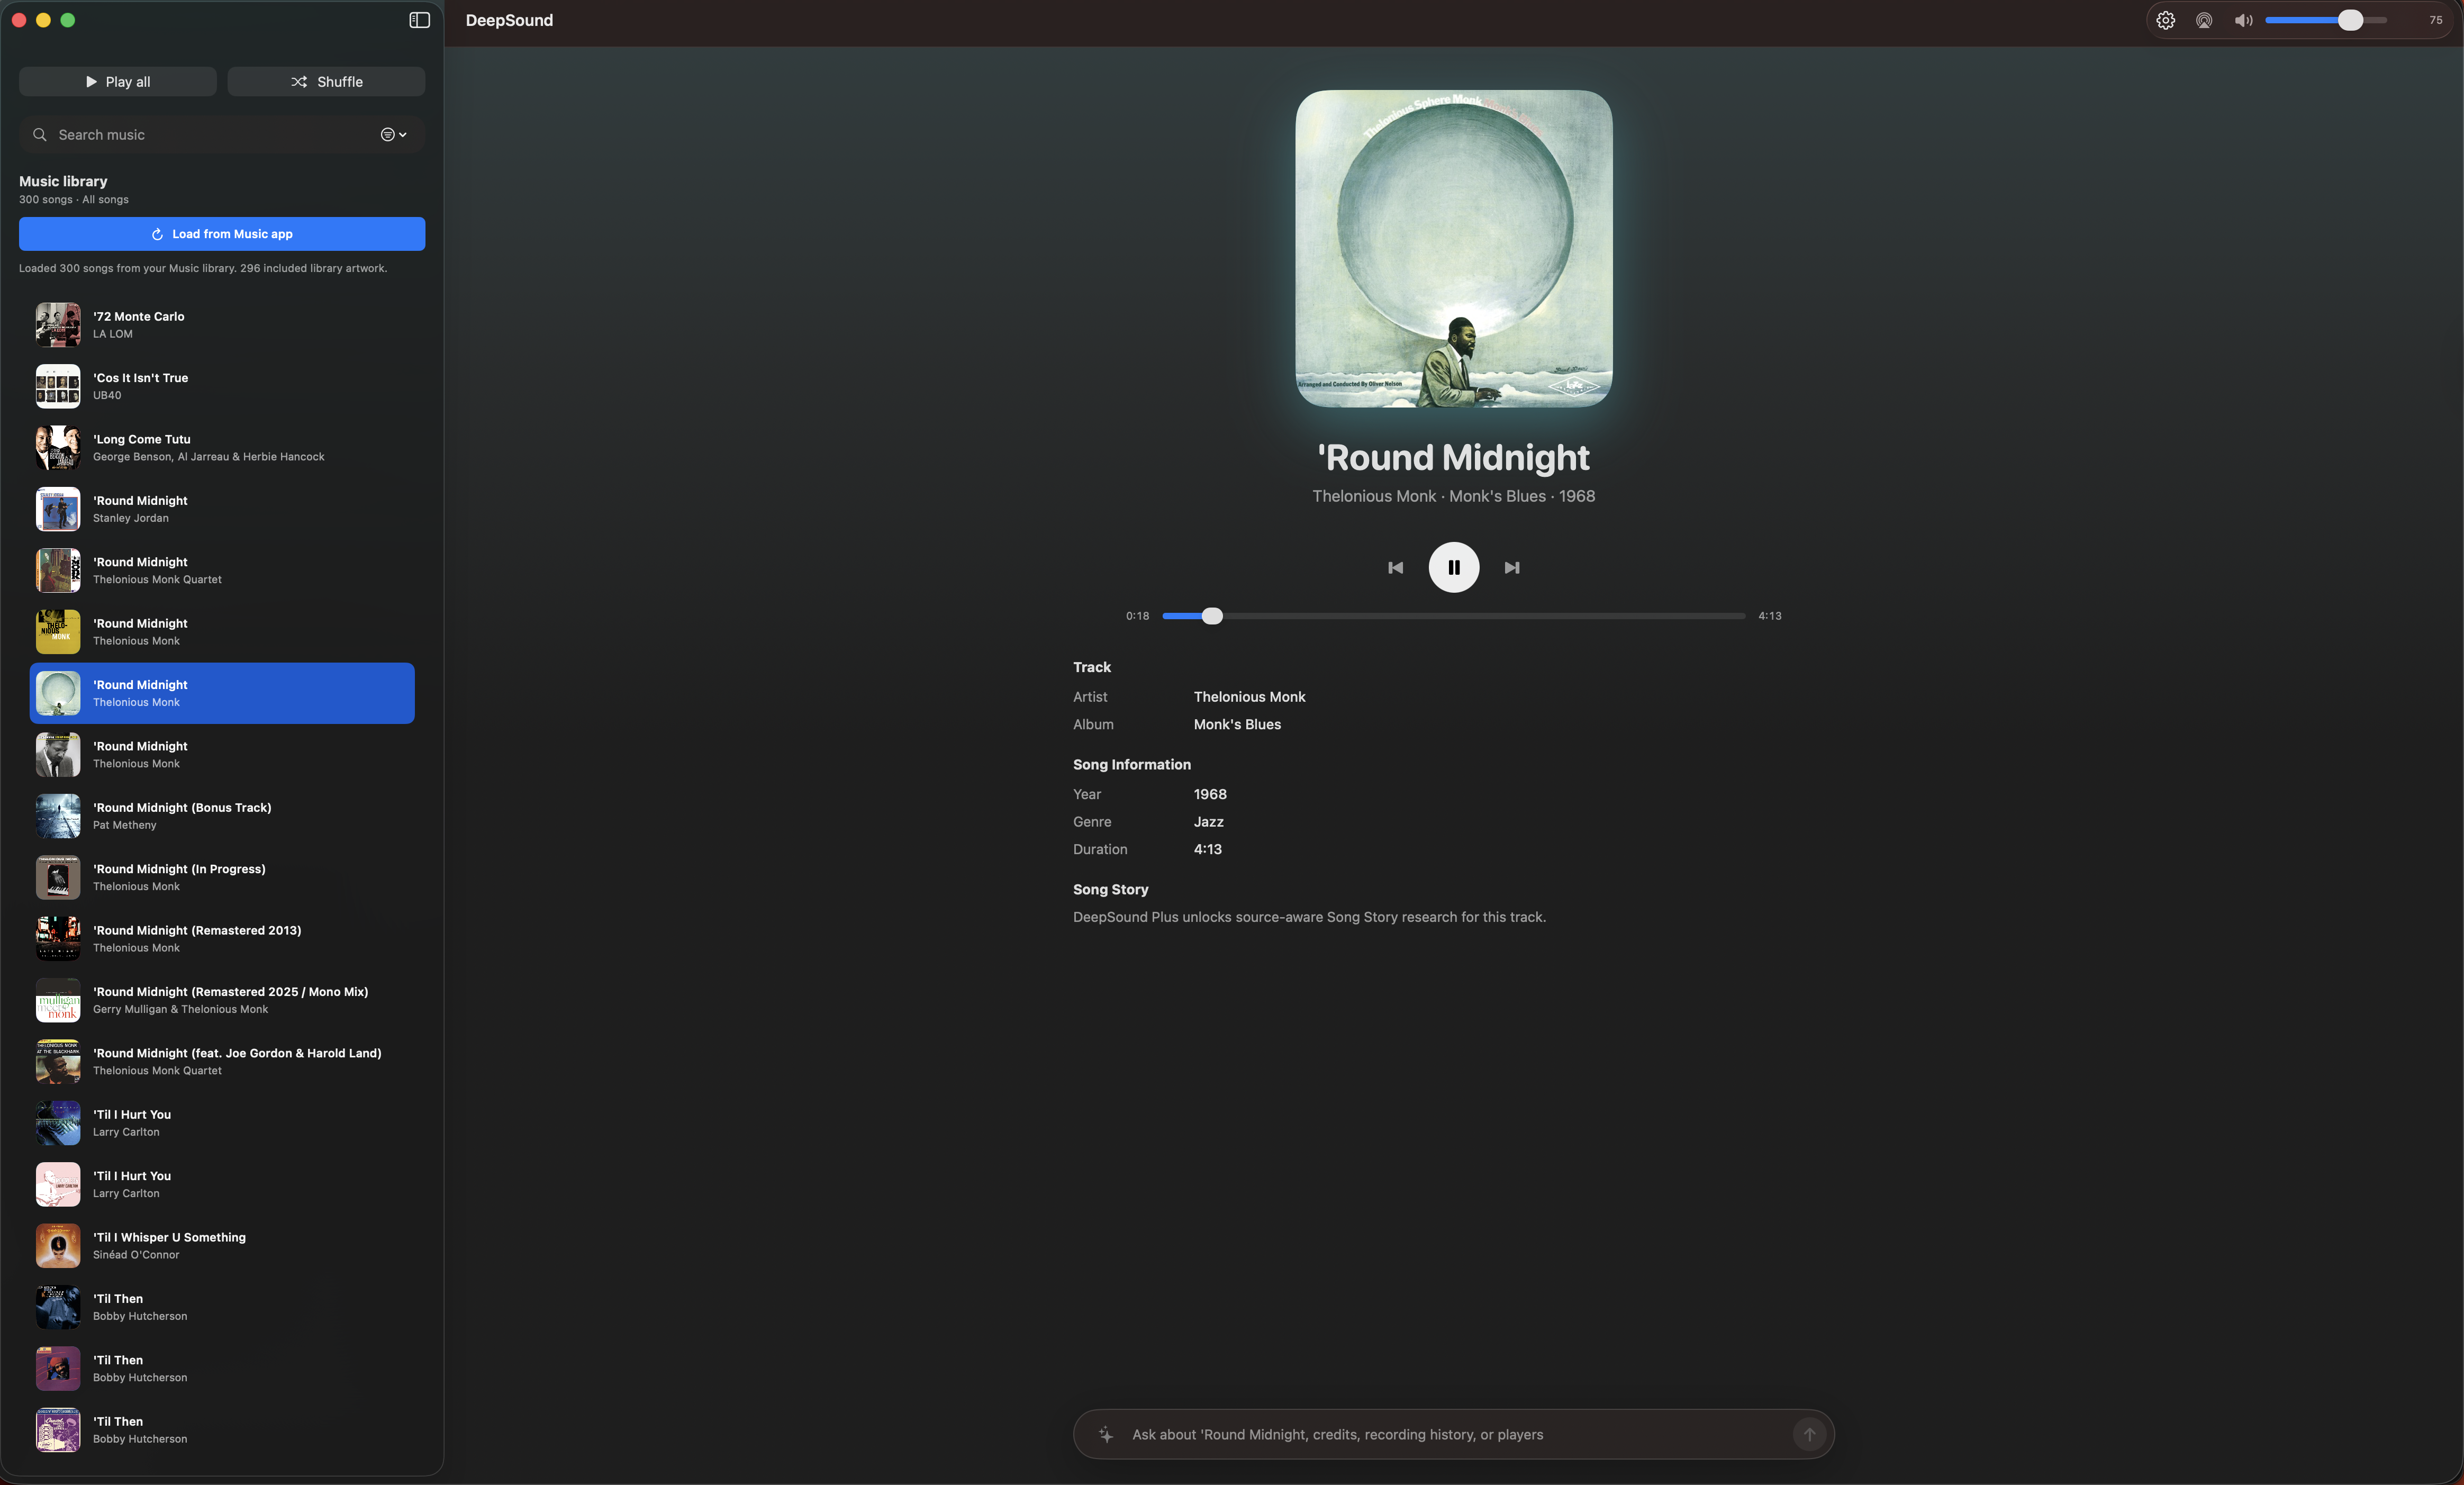The width and height of the screenshot is (2464, 1485).
Task: Click Pat Metheny album thumbnail
Action: [x=58, y=816]
